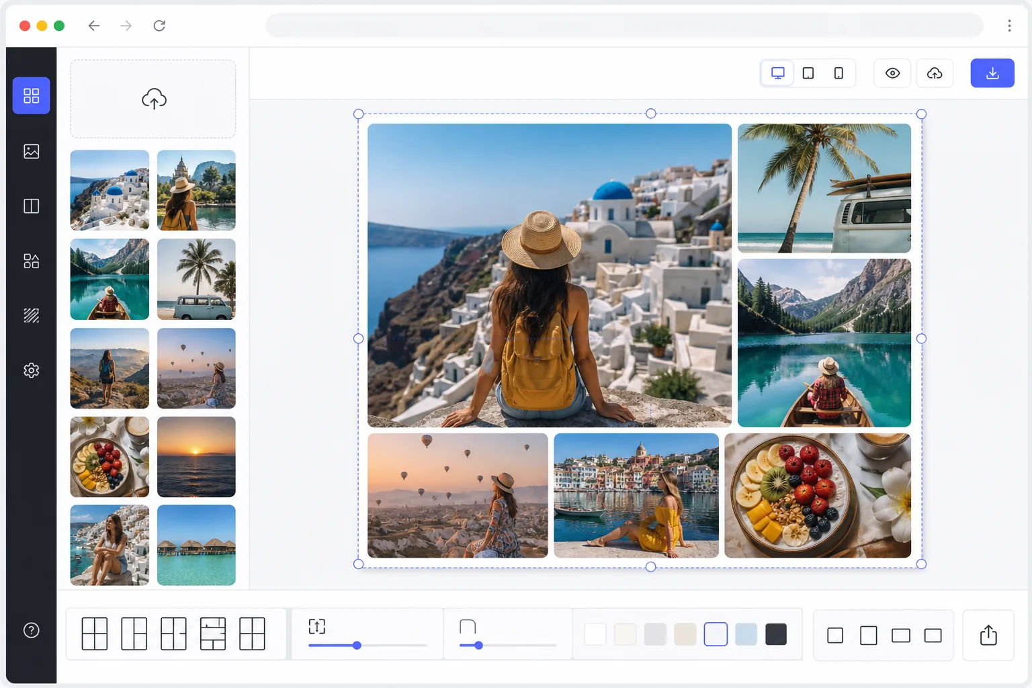Click the right-middle selection handle of collage

[x=921, y=339]
